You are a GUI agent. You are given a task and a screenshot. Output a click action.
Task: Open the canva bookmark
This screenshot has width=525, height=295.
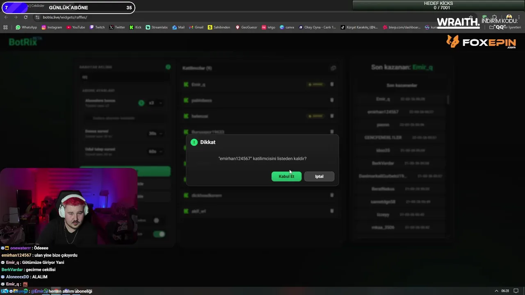[x=287, y=27]
